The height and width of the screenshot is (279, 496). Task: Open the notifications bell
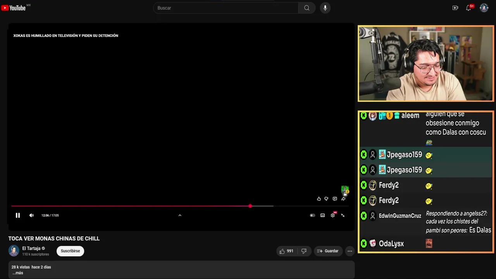[468, 8]
